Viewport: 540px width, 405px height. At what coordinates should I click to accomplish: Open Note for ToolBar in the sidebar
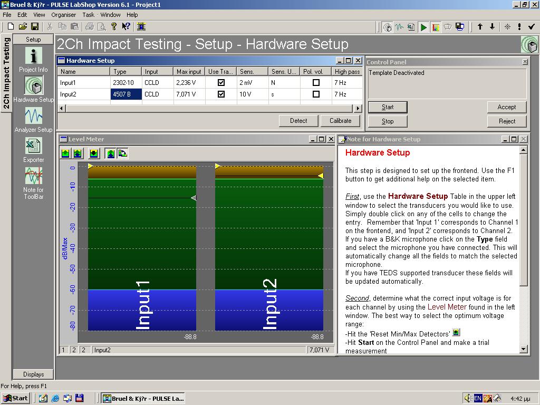pyautogui.click(x=33, y=183)
